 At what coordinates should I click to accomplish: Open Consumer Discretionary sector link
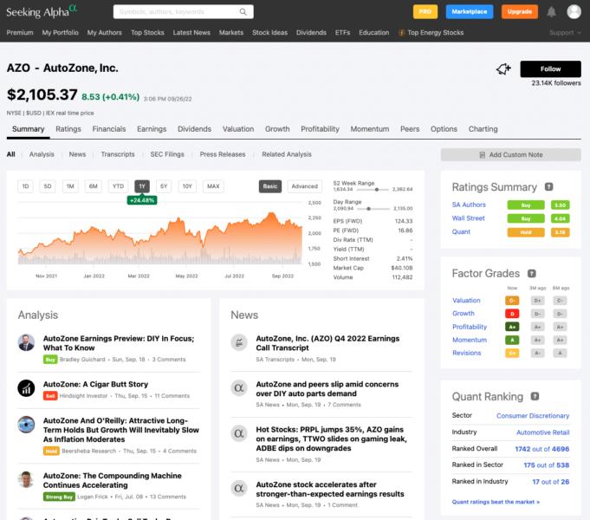tap(533, 416)
